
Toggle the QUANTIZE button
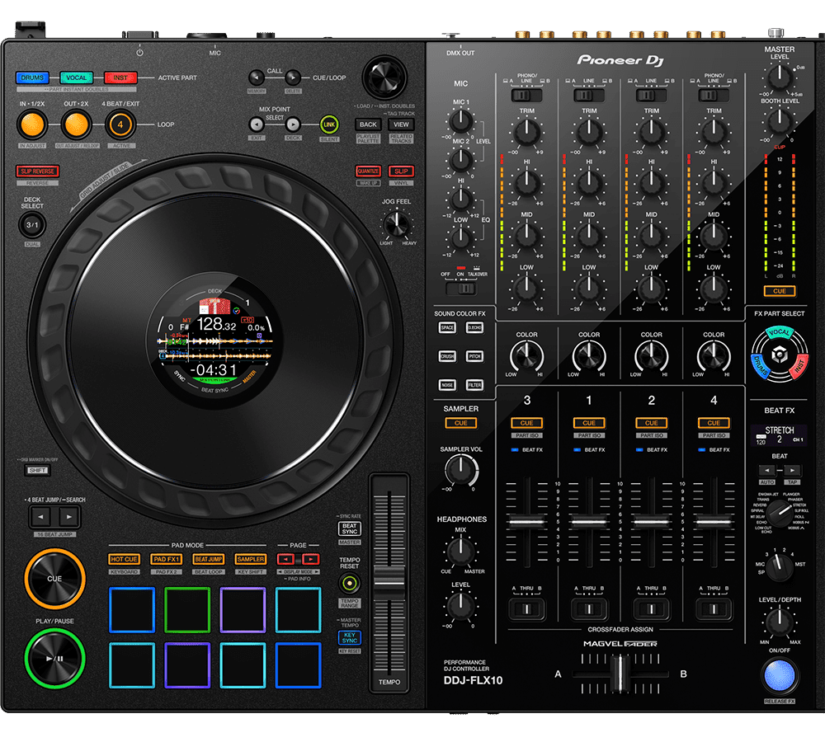pyautogui.click(x=367, y=171)
